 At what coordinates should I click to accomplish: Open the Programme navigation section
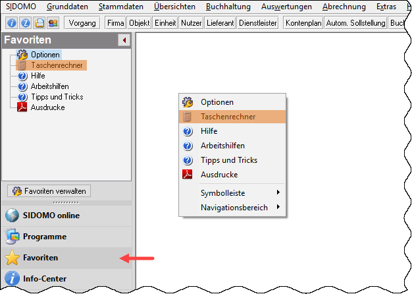coord(66,237)
